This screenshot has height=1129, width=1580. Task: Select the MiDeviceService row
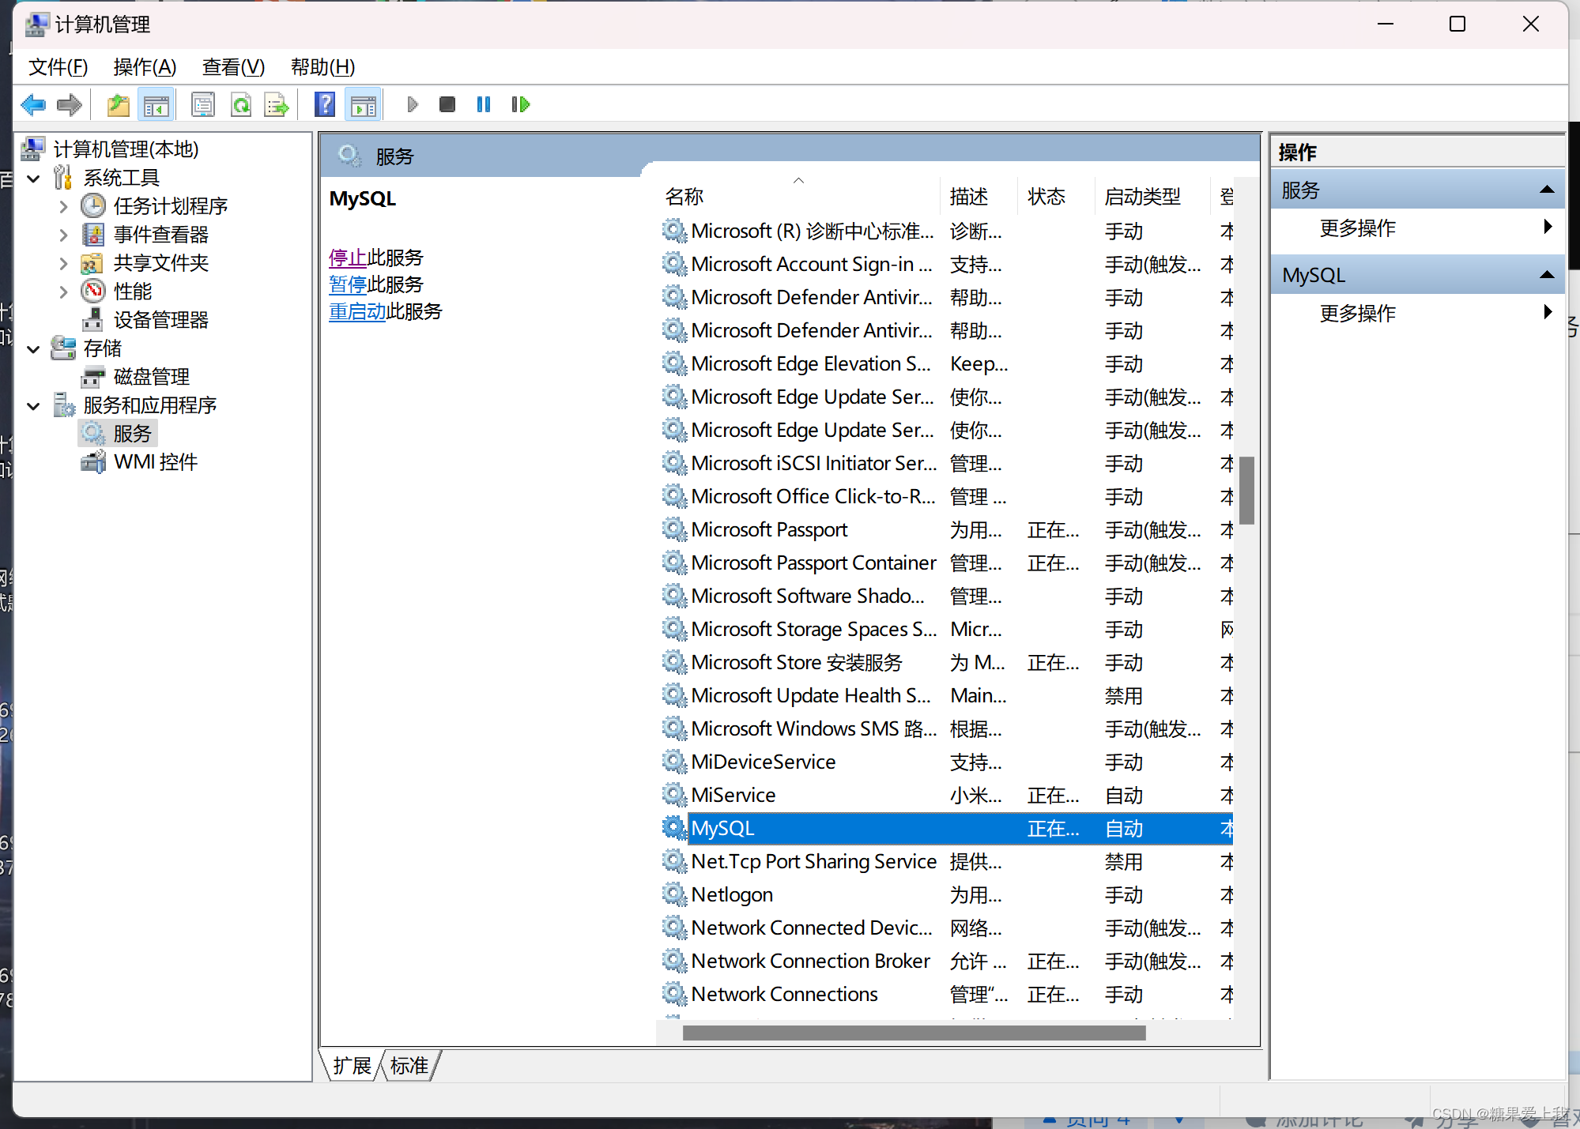click(x=947, y=762)
